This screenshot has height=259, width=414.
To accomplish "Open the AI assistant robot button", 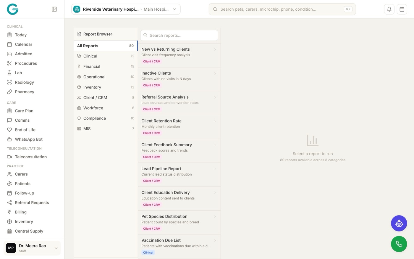I will pyautogui.click(x=399, y=223).
